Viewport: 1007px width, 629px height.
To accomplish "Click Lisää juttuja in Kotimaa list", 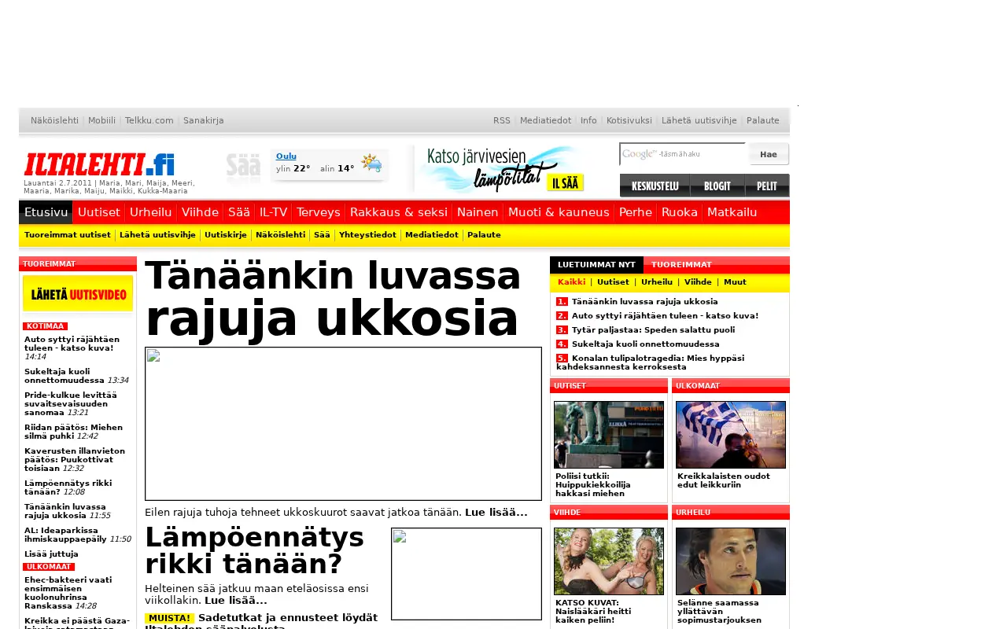I will click(x=51, y=554).
